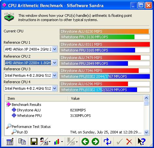Image resolution: width=154 pixels, height=148 pixels.
Task: Refresh benchmark with blue cycle arrows icon
Action: (107, 142)
